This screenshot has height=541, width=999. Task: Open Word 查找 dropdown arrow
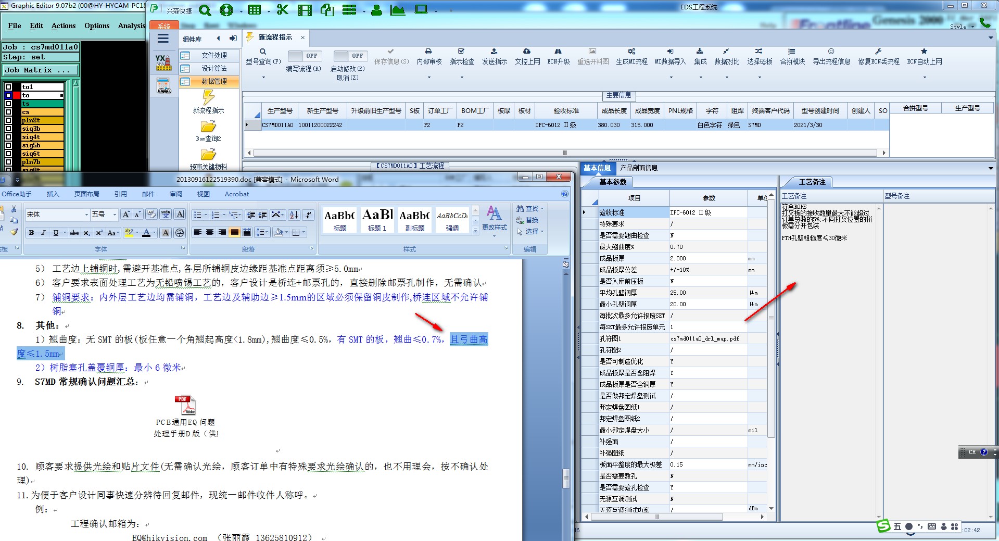coord(542,209)
